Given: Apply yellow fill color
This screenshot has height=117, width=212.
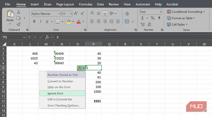Looking at the screenshot, I should click(69, 21).
